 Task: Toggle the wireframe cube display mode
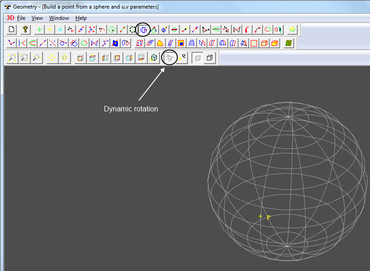coord(197,58)
